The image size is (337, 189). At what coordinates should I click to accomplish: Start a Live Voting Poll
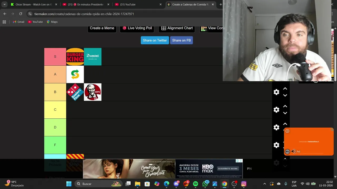coord(137,28)
